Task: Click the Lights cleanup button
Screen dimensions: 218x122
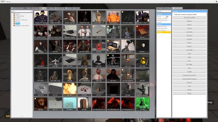Action: 189,57
